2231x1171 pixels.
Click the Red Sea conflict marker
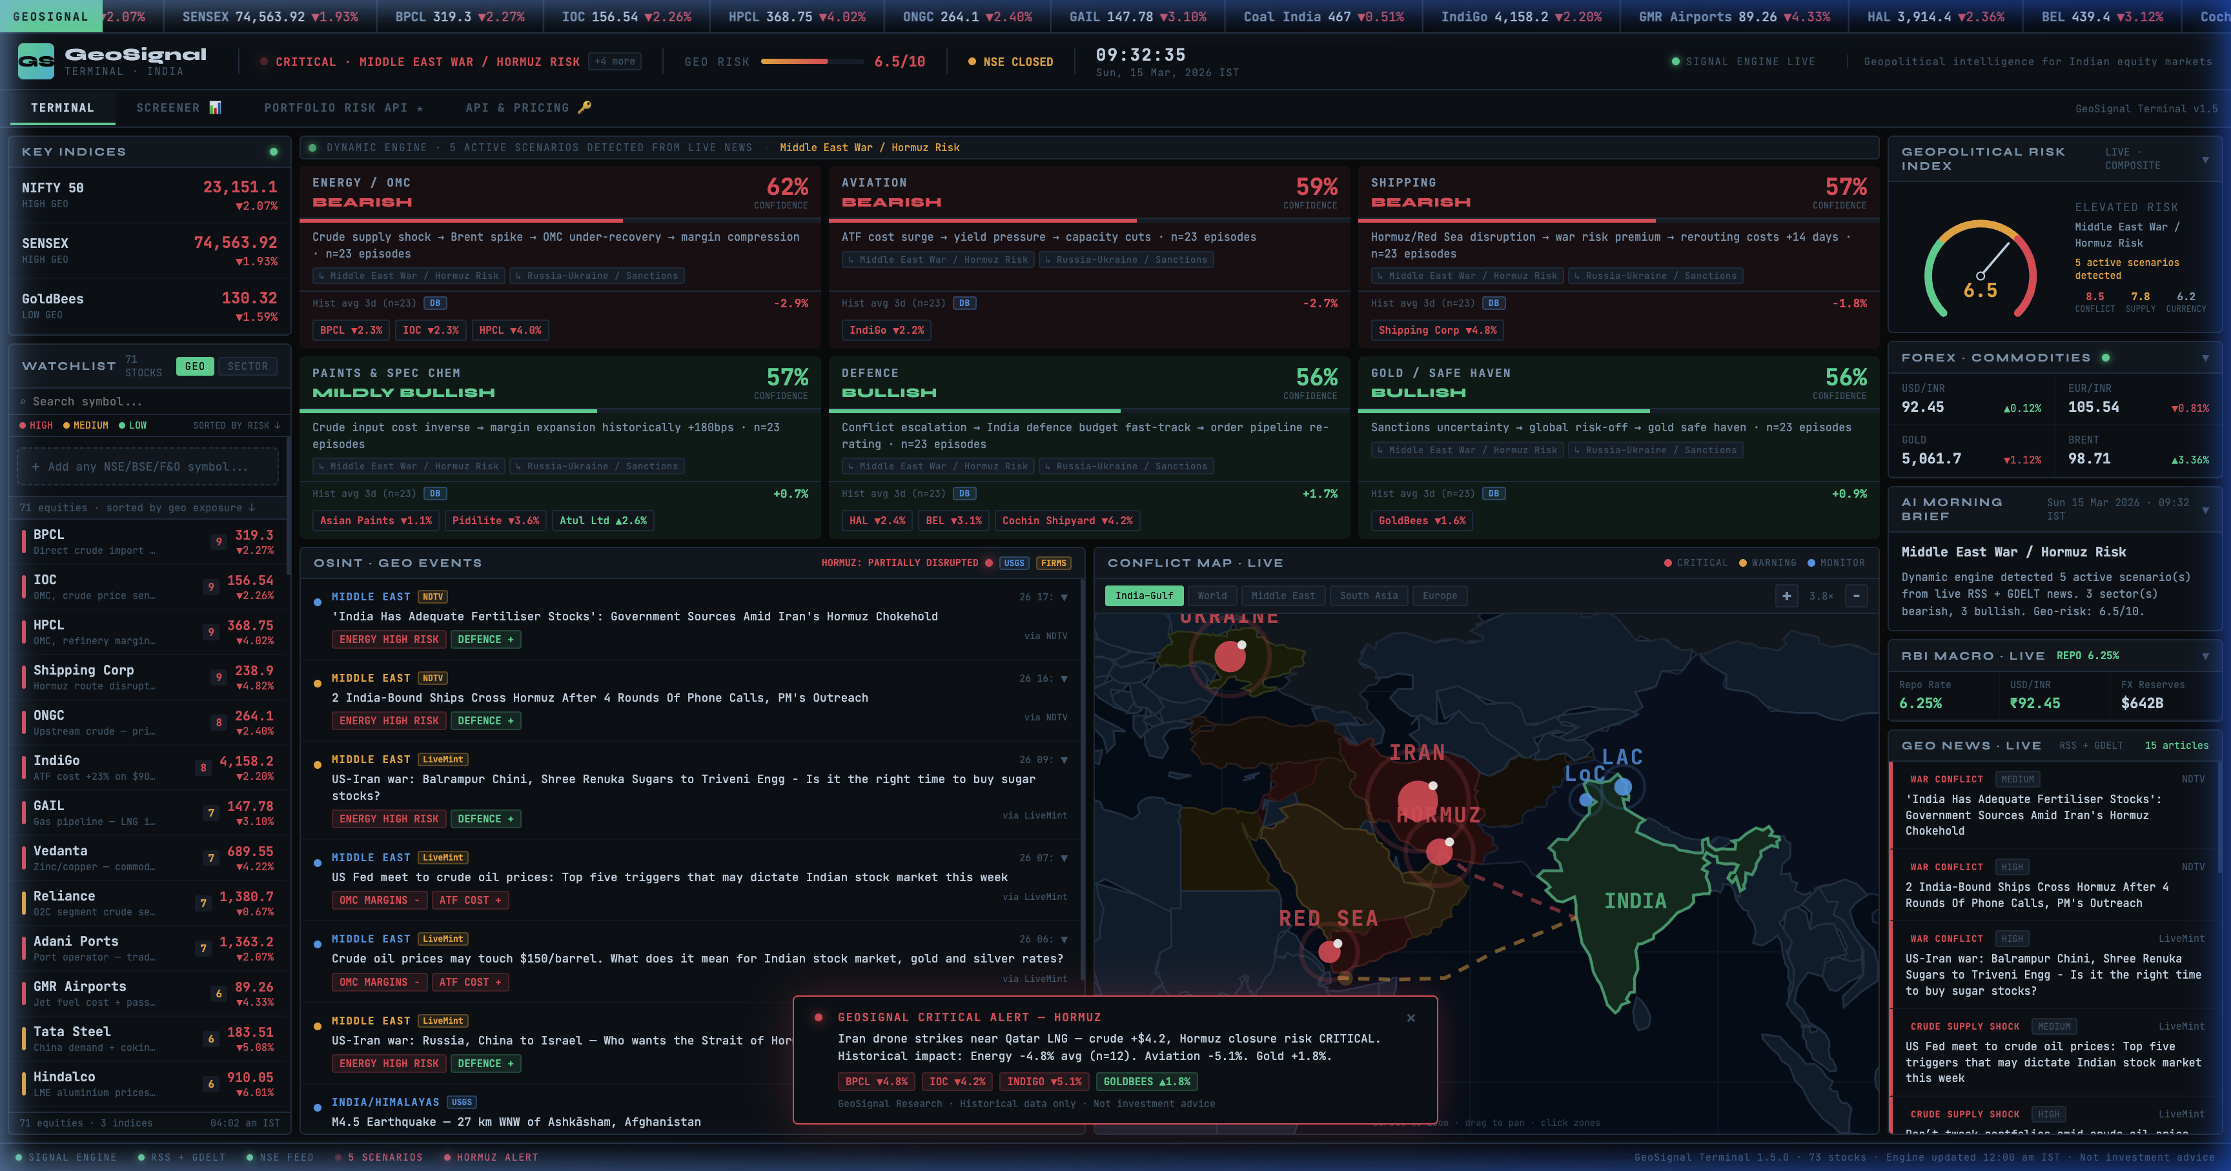click(1329, 951)
